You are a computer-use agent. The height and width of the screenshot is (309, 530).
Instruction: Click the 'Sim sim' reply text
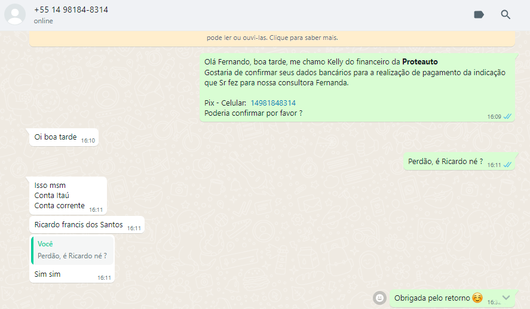click(x=48, y=274)
